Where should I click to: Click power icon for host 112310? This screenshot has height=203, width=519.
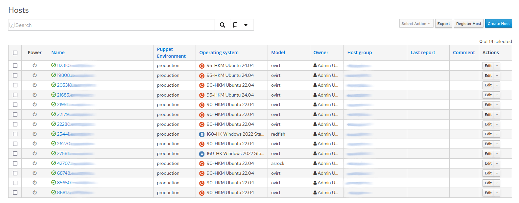pos(35,65)
